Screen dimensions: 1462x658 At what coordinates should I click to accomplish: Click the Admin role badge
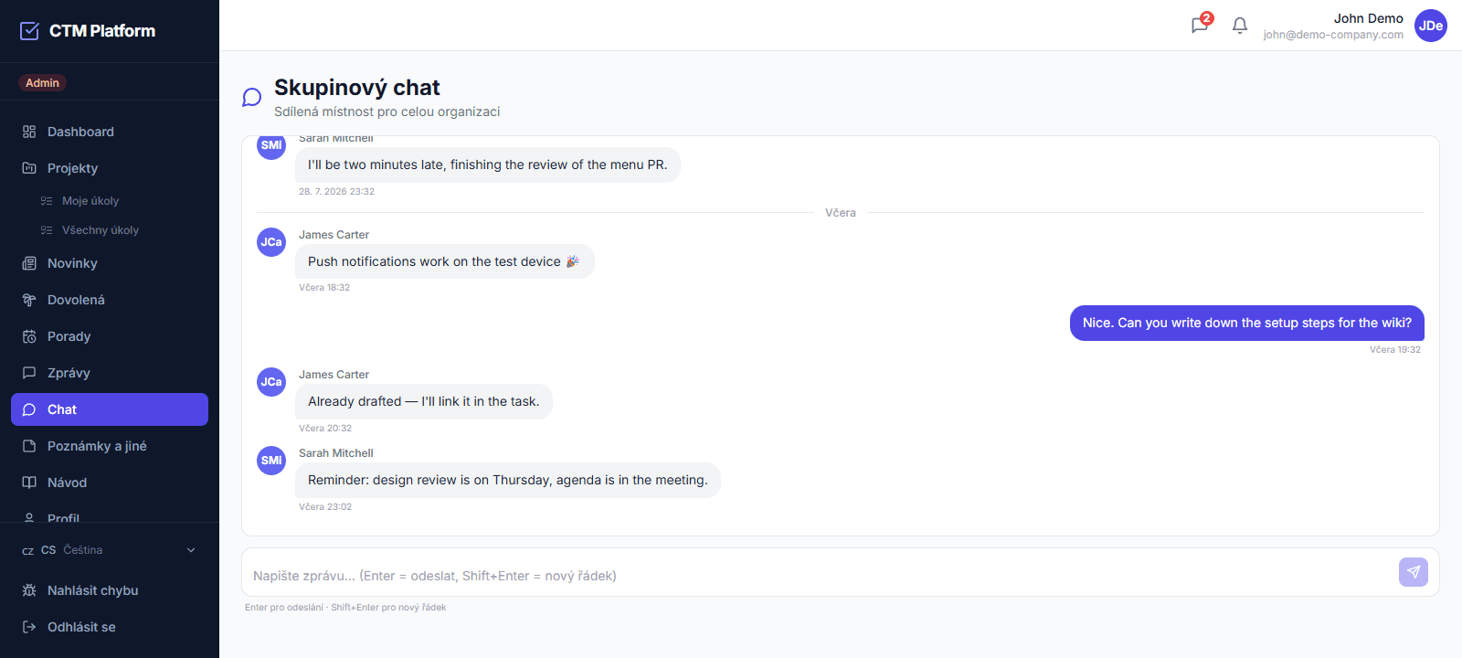(42, 83)
